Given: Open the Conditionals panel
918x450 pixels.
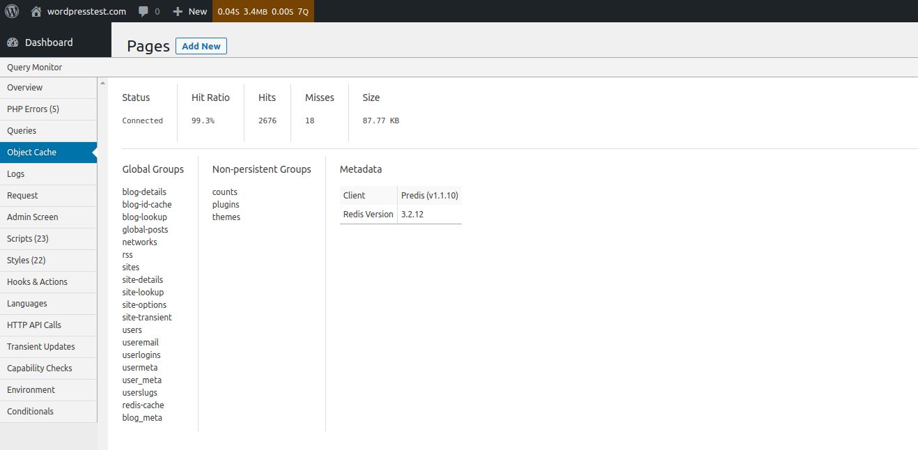Looking at the screenshot, I should (x=30, y=411).
